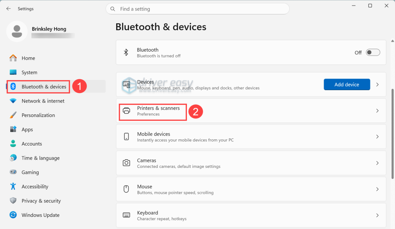Click the user profile avatar
Image resolution: width=395 pixels, height=229 pixels.
pyautogui.click(x=17, y=31)
